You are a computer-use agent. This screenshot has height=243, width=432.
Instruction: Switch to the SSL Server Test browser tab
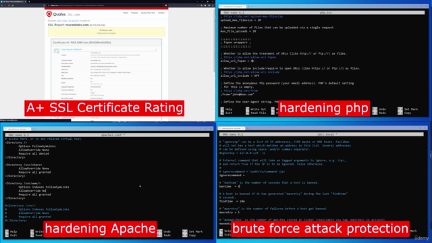(13, 1)
